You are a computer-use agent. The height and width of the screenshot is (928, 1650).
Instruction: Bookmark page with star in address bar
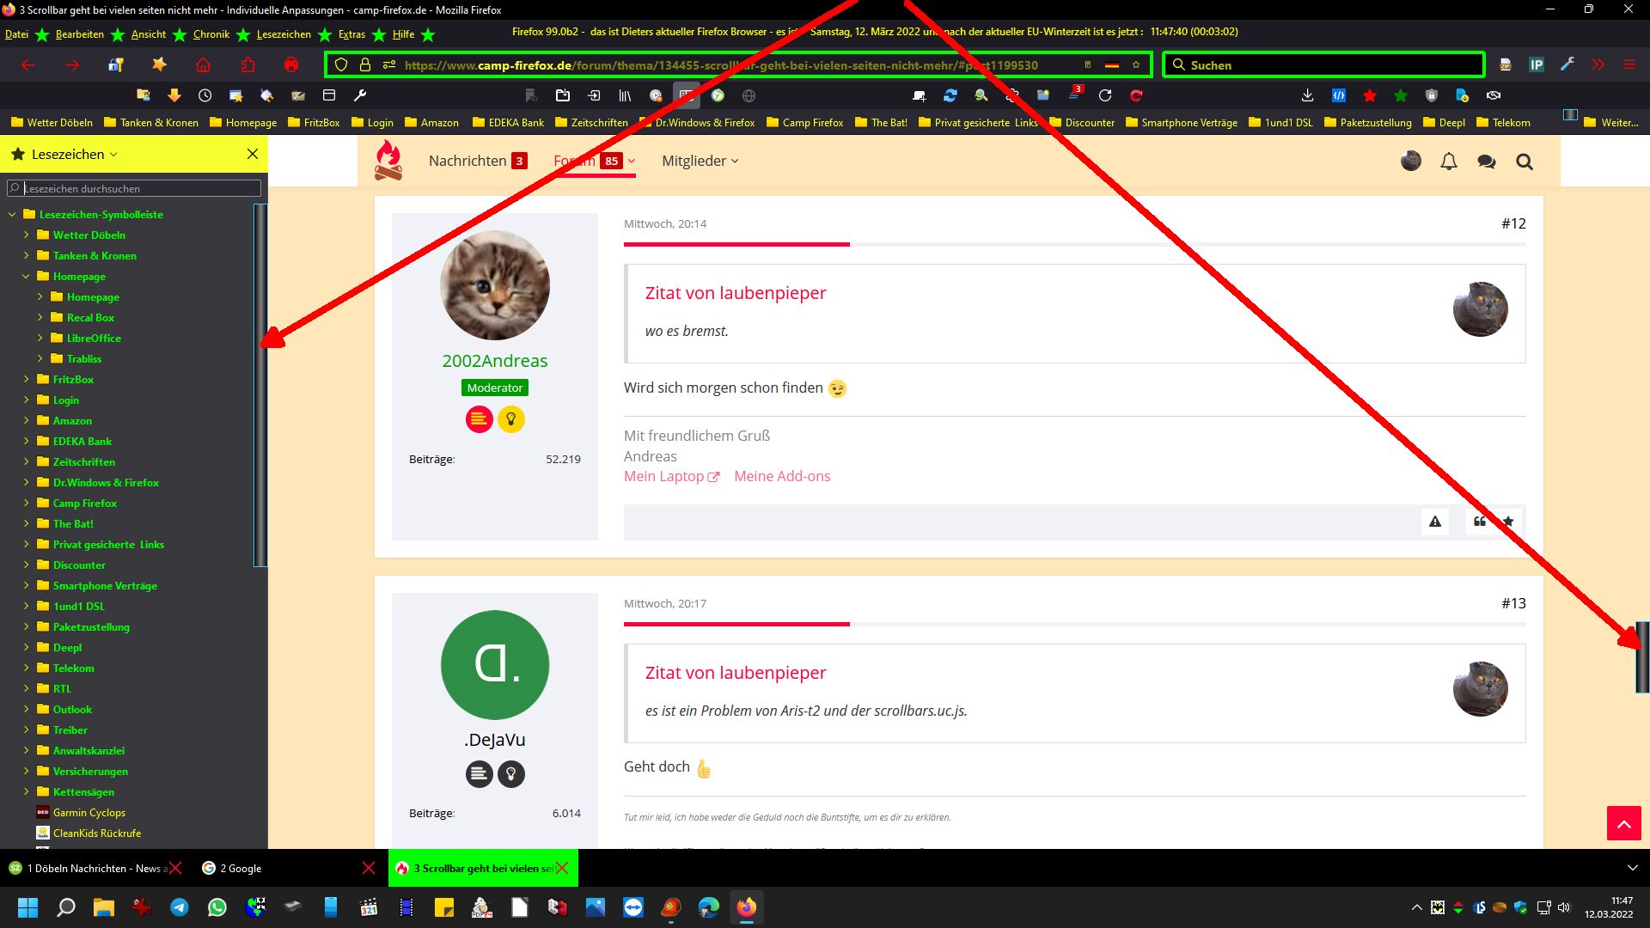(1135, 65)
